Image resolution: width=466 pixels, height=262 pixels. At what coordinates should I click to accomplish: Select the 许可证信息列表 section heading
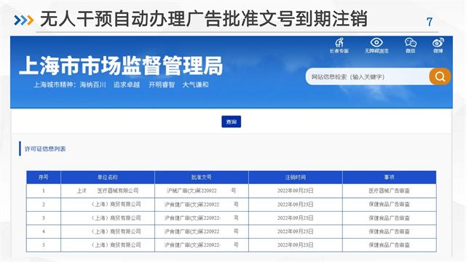[45, 148]
